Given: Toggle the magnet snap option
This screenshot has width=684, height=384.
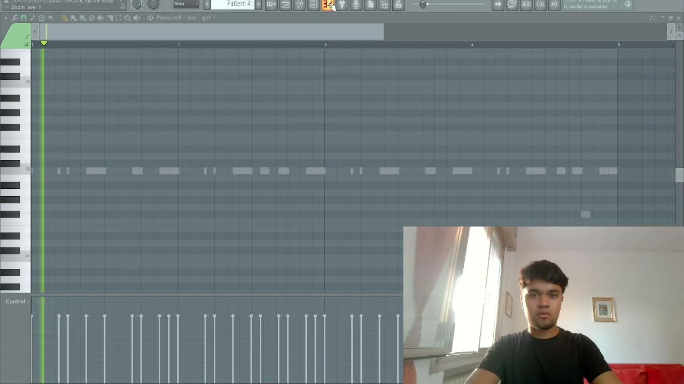Looking at the screenshot, I should [x=24, y=18].
